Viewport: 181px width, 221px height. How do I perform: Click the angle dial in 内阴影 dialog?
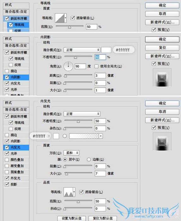(68, 66)
